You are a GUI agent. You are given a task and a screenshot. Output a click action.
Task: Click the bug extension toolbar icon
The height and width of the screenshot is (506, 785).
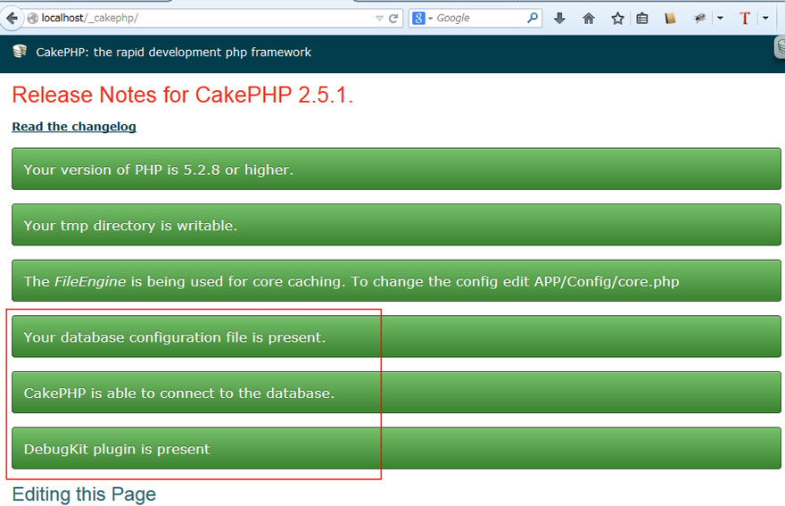click(699, 19)
